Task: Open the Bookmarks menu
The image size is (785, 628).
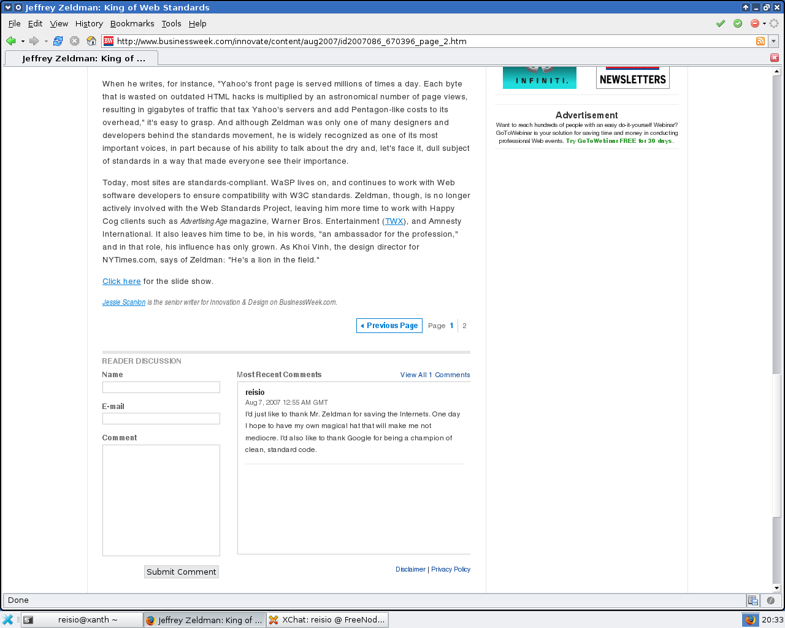Action: [132, 23]
